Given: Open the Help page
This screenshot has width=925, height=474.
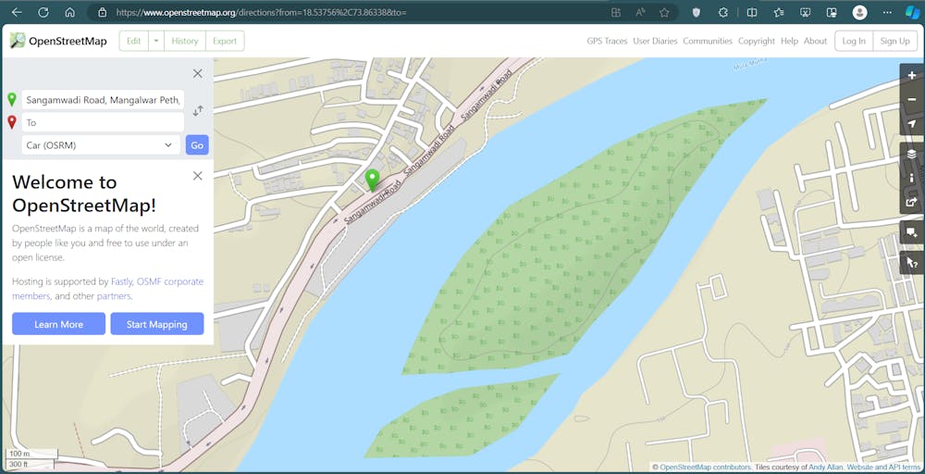Looking at the screenshot, I should point(789,41).
